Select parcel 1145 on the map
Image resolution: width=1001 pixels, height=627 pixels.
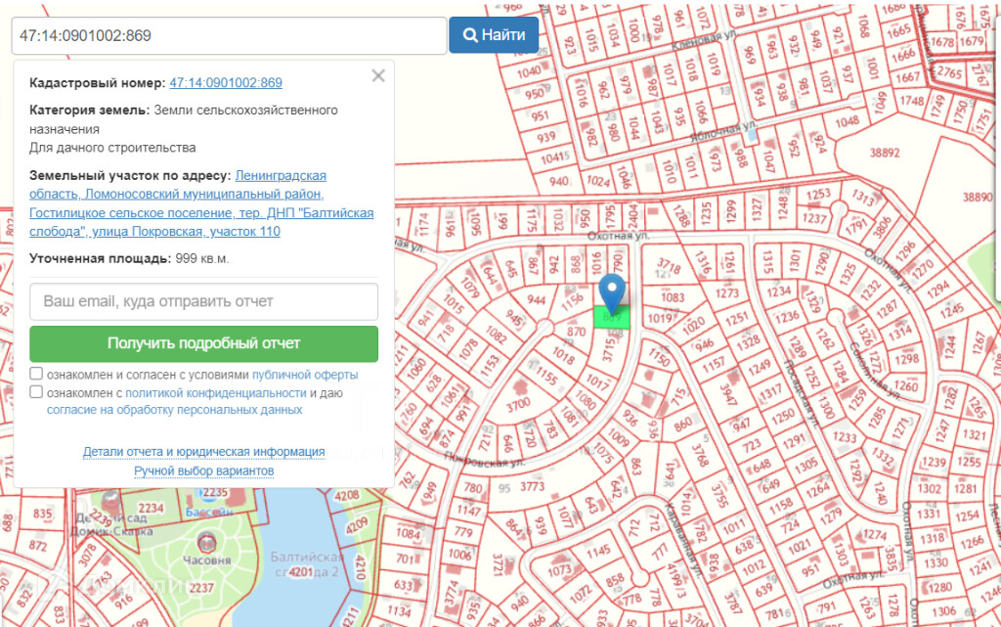coord(598,551)
